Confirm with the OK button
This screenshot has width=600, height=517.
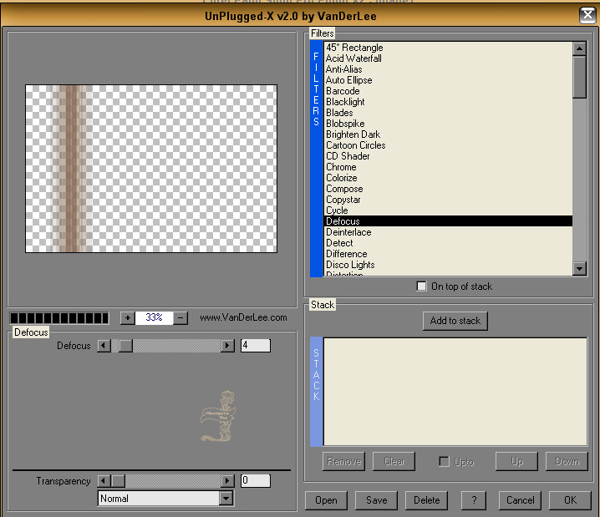570,500
